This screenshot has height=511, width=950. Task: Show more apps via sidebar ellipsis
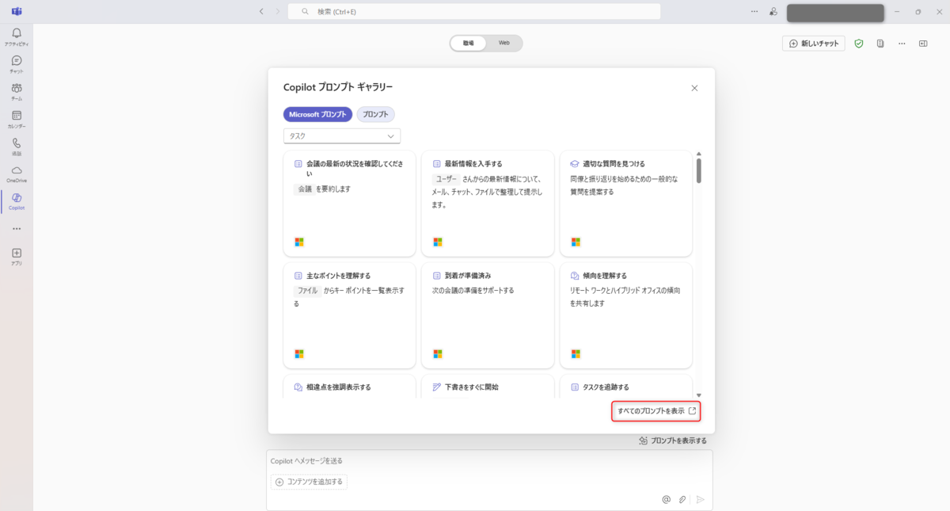(17, 228)
